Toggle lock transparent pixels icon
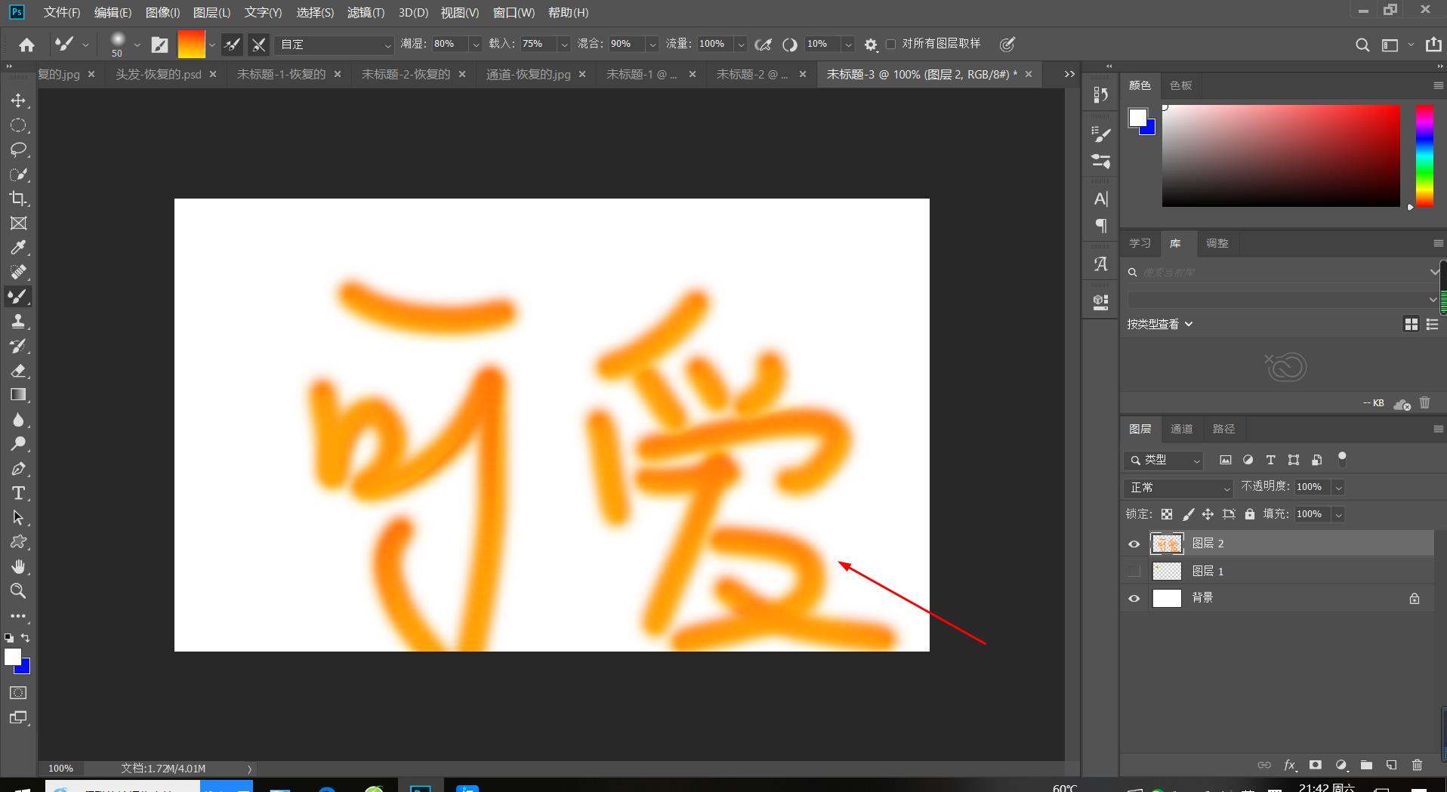1447x792 pixels. 1167,514
